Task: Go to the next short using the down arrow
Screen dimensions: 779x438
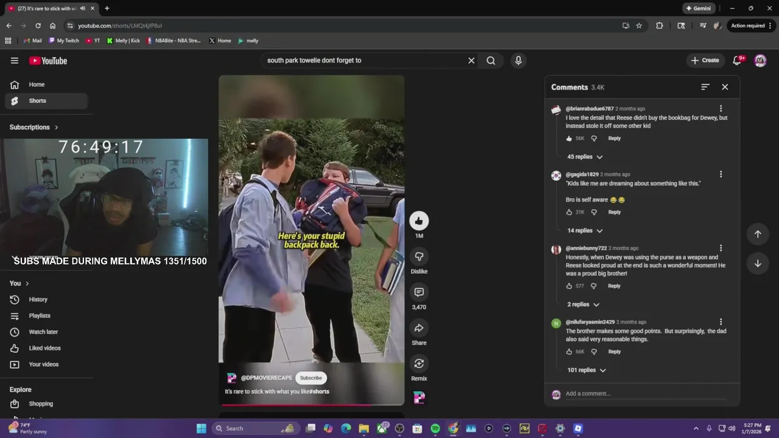Action: 758,263
